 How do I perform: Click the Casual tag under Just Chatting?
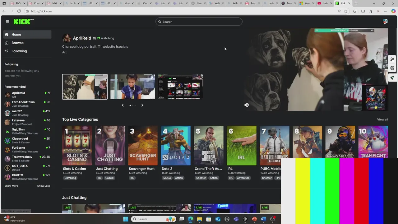(109, 178)
